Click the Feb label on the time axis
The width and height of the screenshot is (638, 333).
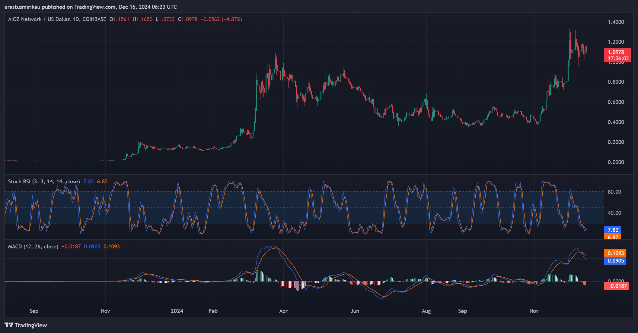point(213,311)
